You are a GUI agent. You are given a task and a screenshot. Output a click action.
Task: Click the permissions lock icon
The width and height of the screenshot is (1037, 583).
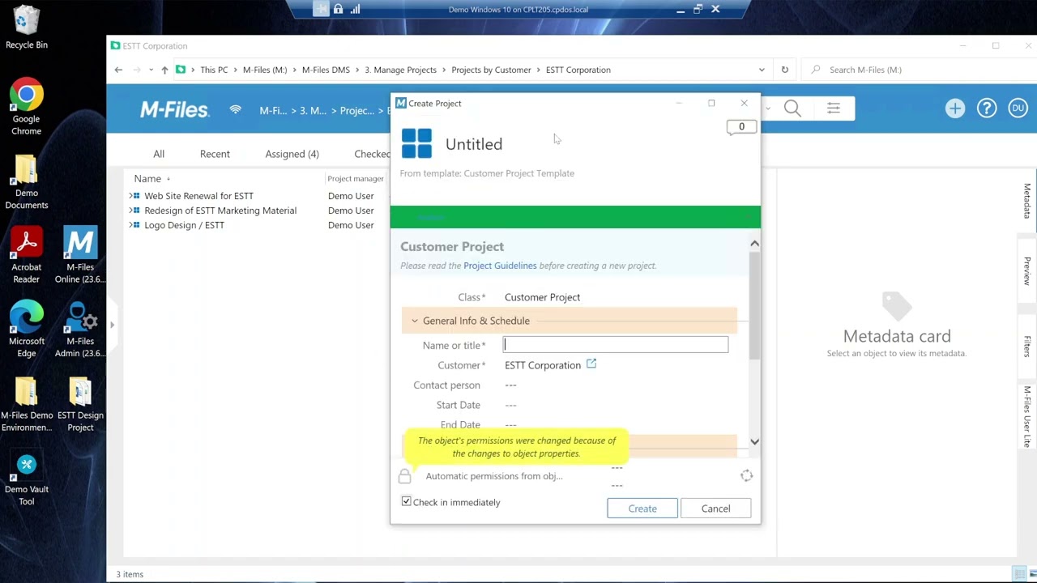[x=404, y=476]
